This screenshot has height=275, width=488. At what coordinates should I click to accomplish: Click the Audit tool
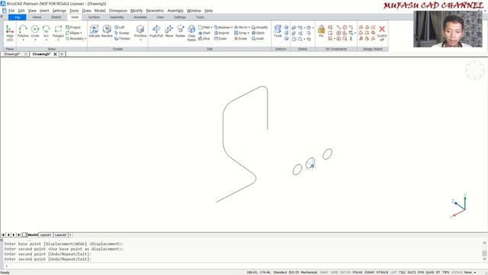258,38
